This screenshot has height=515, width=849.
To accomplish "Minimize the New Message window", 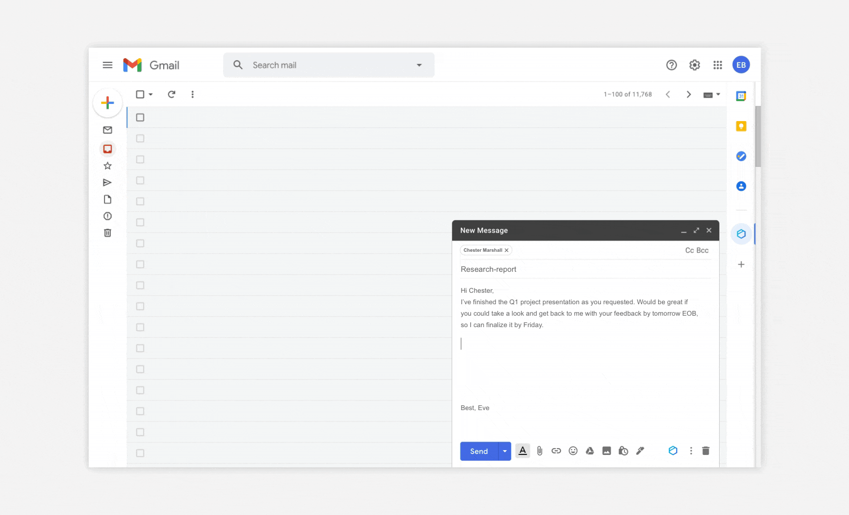I will click(x=683, y=231).
